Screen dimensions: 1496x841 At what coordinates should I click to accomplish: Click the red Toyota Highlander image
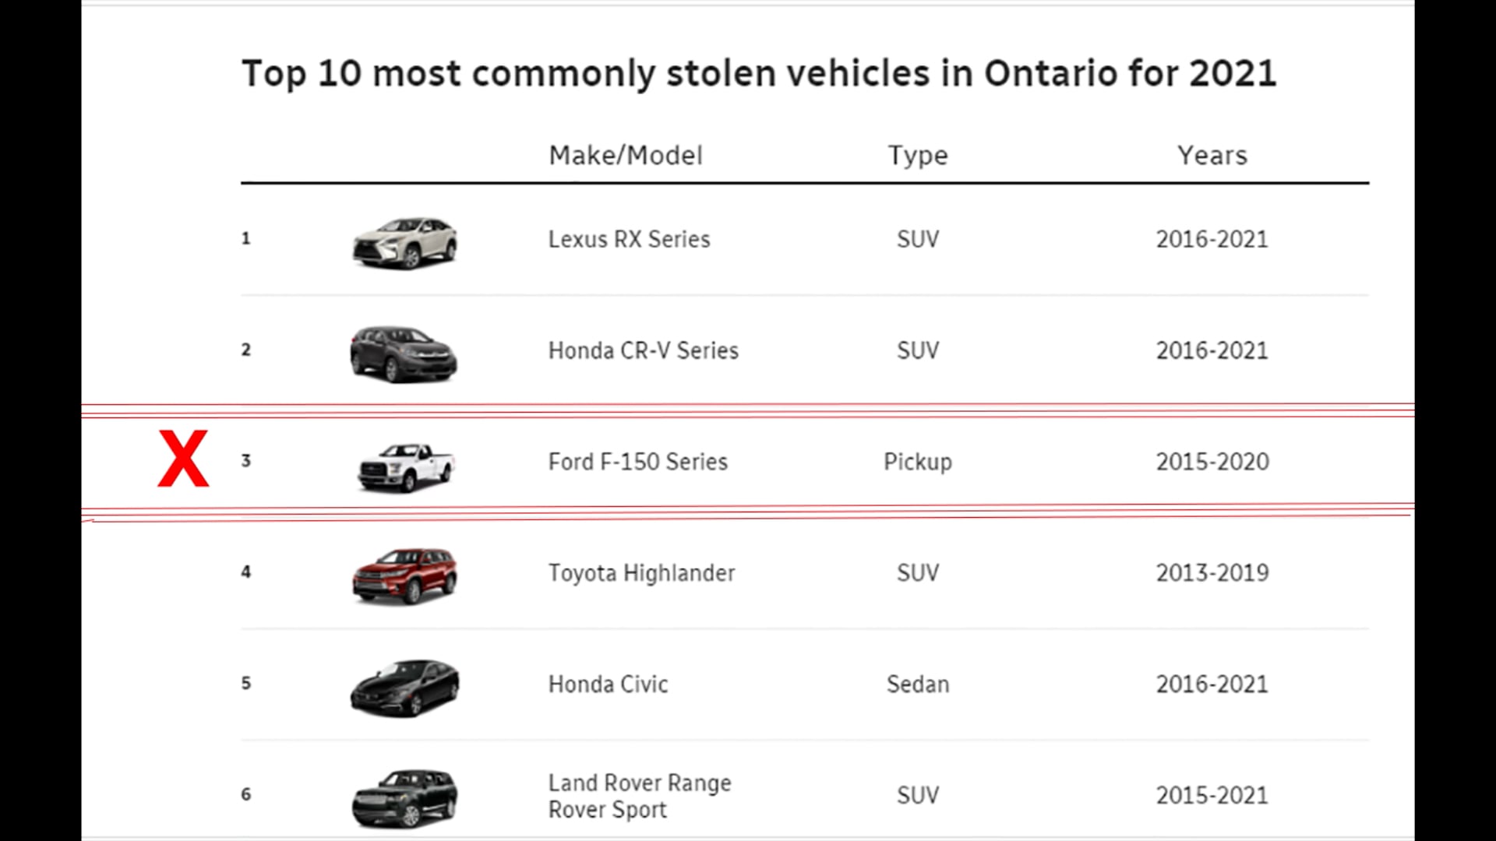[x=404, y=577]
